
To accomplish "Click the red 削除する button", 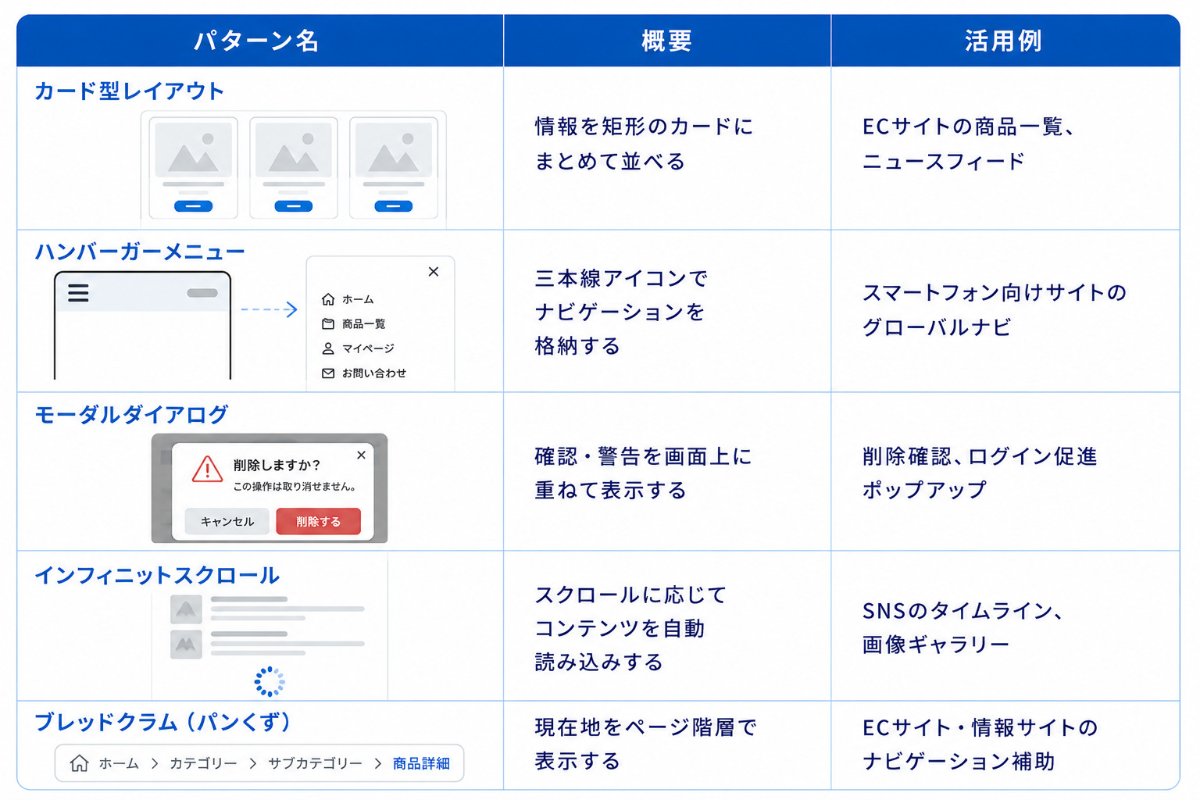I will (x=318, y=521).
